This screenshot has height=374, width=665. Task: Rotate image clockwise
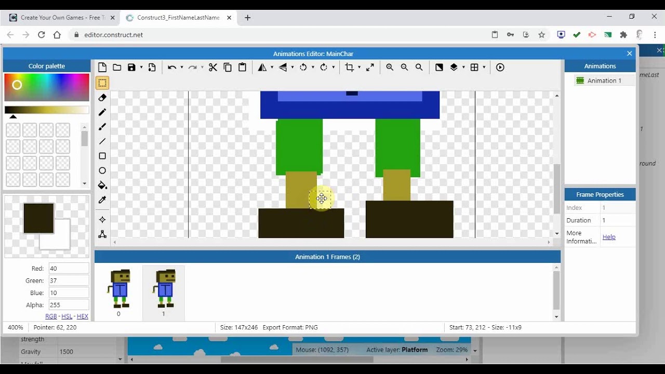click(324, 68)
